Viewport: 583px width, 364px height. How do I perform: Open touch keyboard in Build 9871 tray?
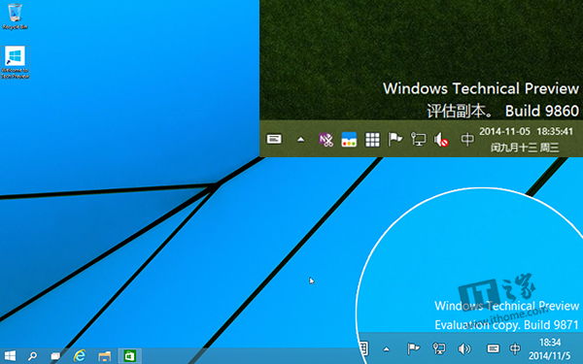(x=493, y=348)
